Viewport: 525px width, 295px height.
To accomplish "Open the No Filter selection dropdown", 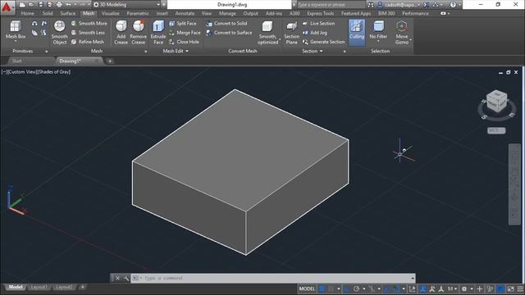I will [x=378, y=31].
